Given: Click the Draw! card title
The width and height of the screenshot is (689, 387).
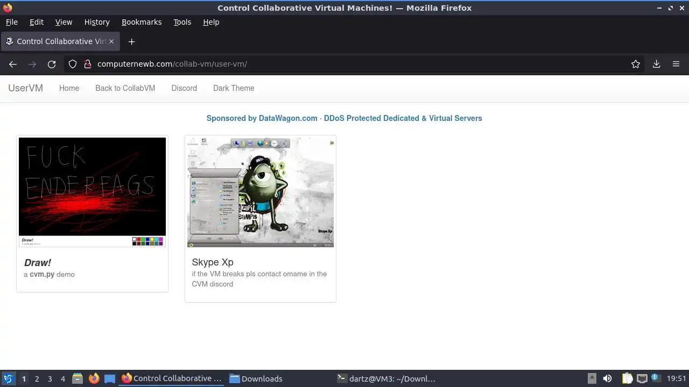Looking at the screenshot, I should [38, 262].
